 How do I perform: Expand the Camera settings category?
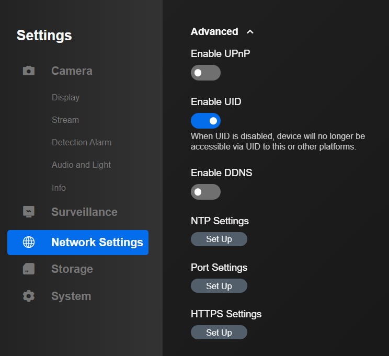72,71
